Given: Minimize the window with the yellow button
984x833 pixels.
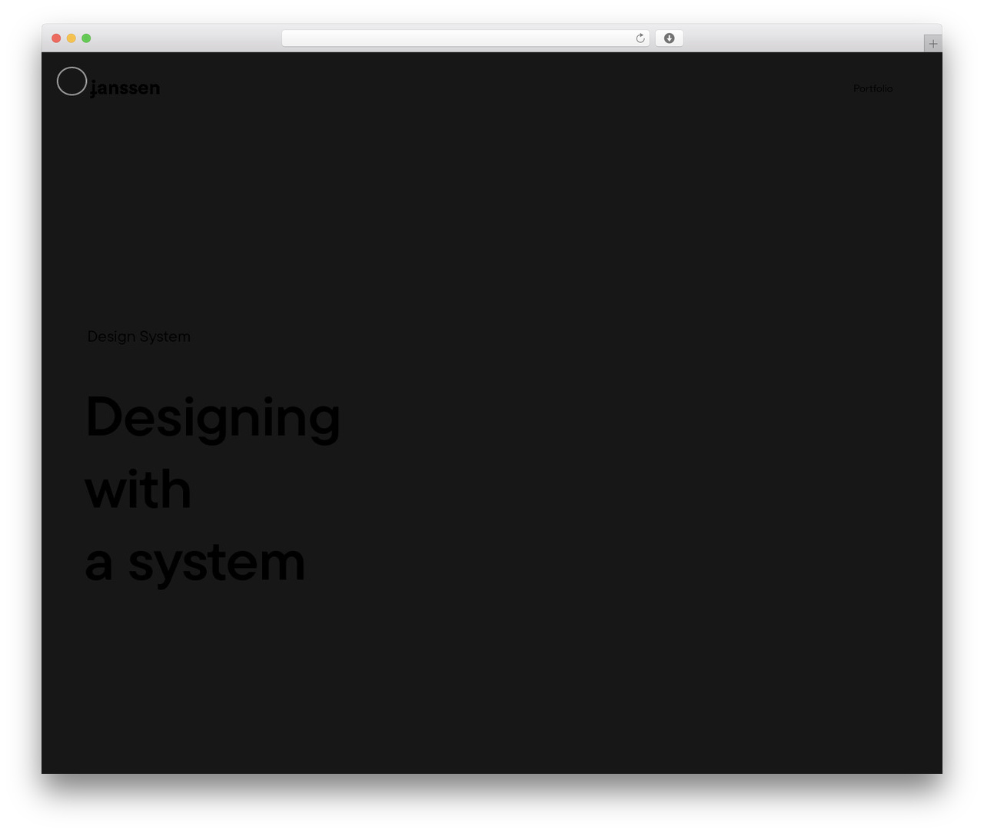Looking at the screenshot, I should [71, 38].
